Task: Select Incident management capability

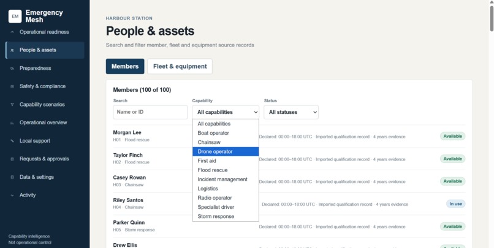Action: click(226, 179)
